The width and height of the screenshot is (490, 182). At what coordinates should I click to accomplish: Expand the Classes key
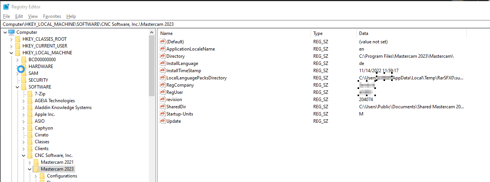coord(23,142)
